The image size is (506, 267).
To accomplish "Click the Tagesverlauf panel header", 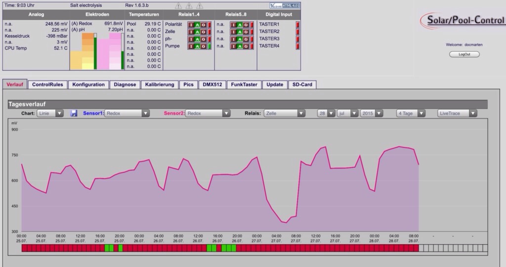I will tap(248, 104).
